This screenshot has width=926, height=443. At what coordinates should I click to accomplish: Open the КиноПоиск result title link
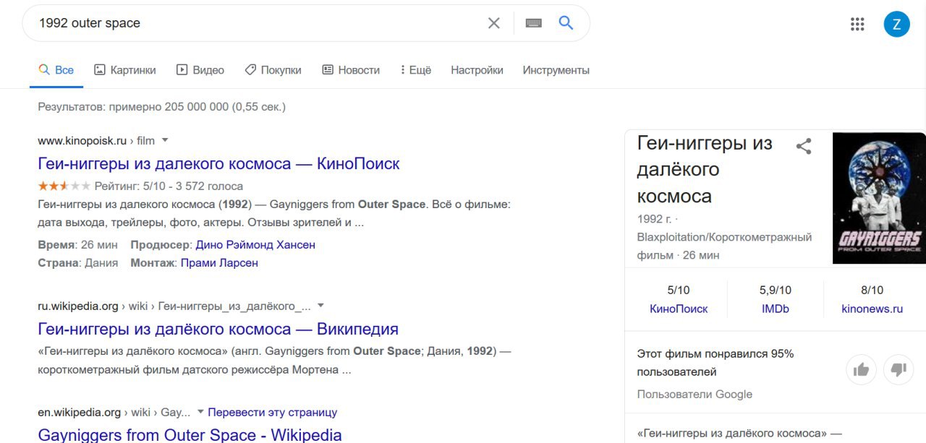pyautogui.click(x=218, y=163)
